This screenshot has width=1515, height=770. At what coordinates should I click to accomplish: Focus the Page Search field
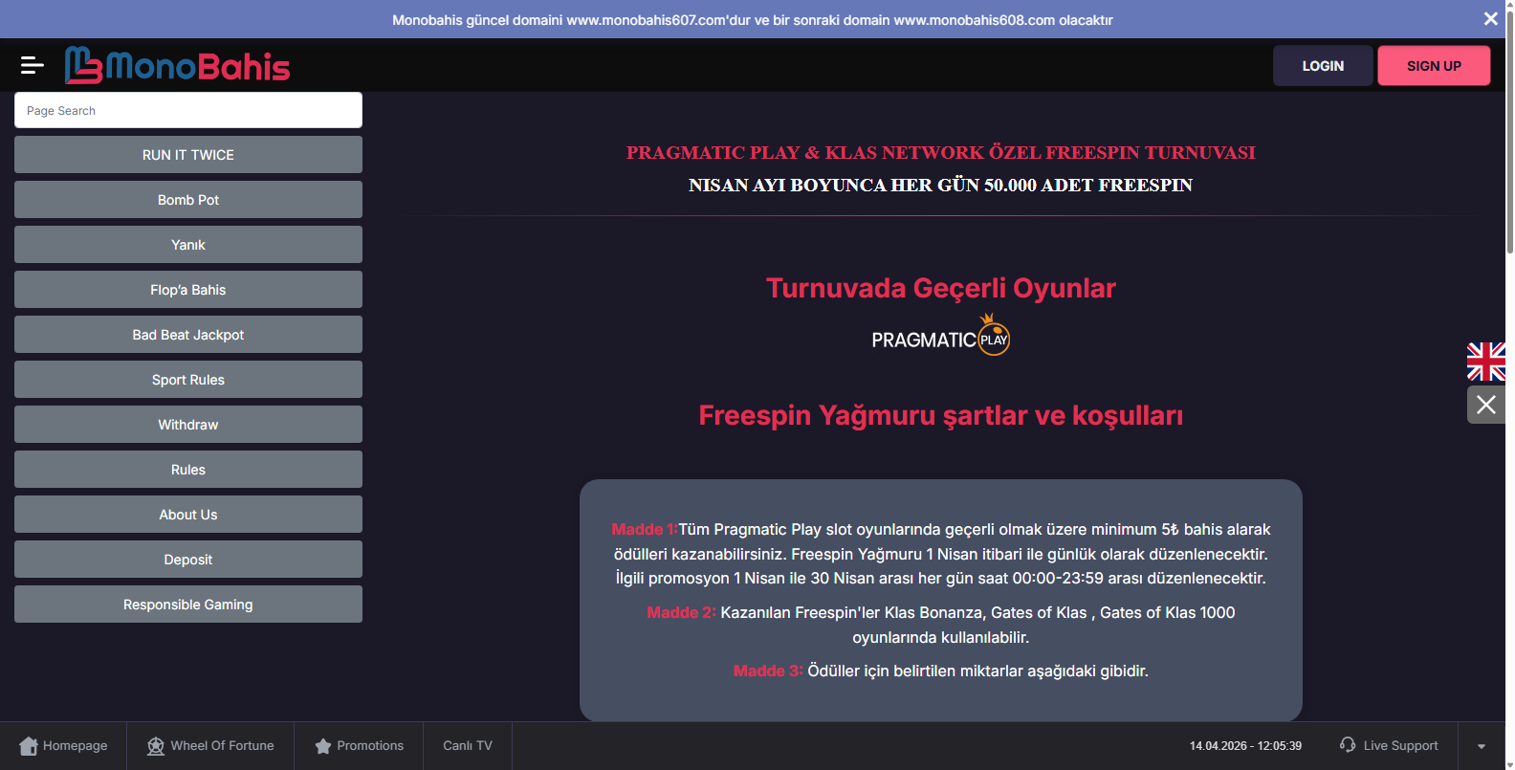click(x=188, y=110)
